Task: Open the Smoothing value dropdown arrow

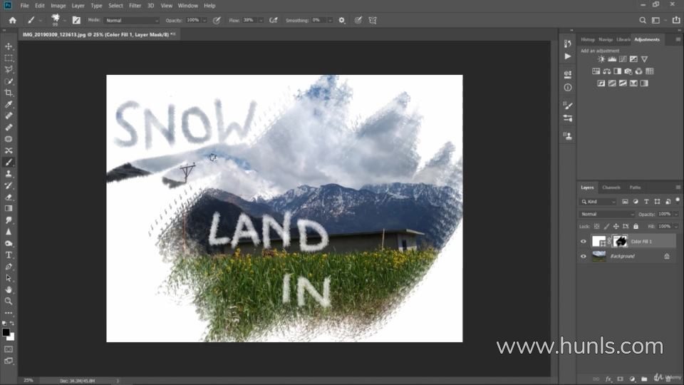Action: pyautogui.click(x=330, y=20)
